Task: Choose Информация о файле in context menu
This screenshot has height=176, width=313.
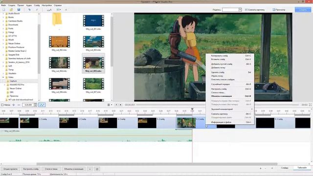Action: (230, 122)
